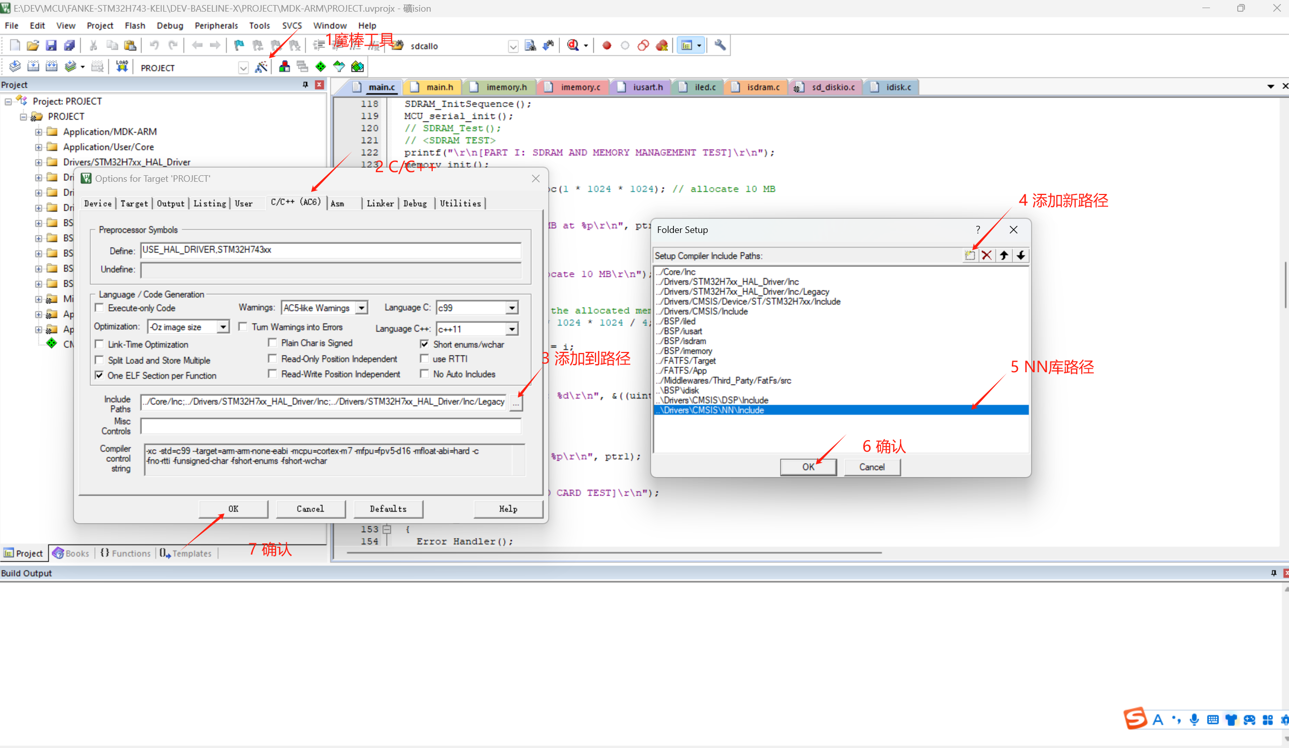Click the magic wand toolbar icon
Viewport: 1289px width, 748px height.
[262, 67]
